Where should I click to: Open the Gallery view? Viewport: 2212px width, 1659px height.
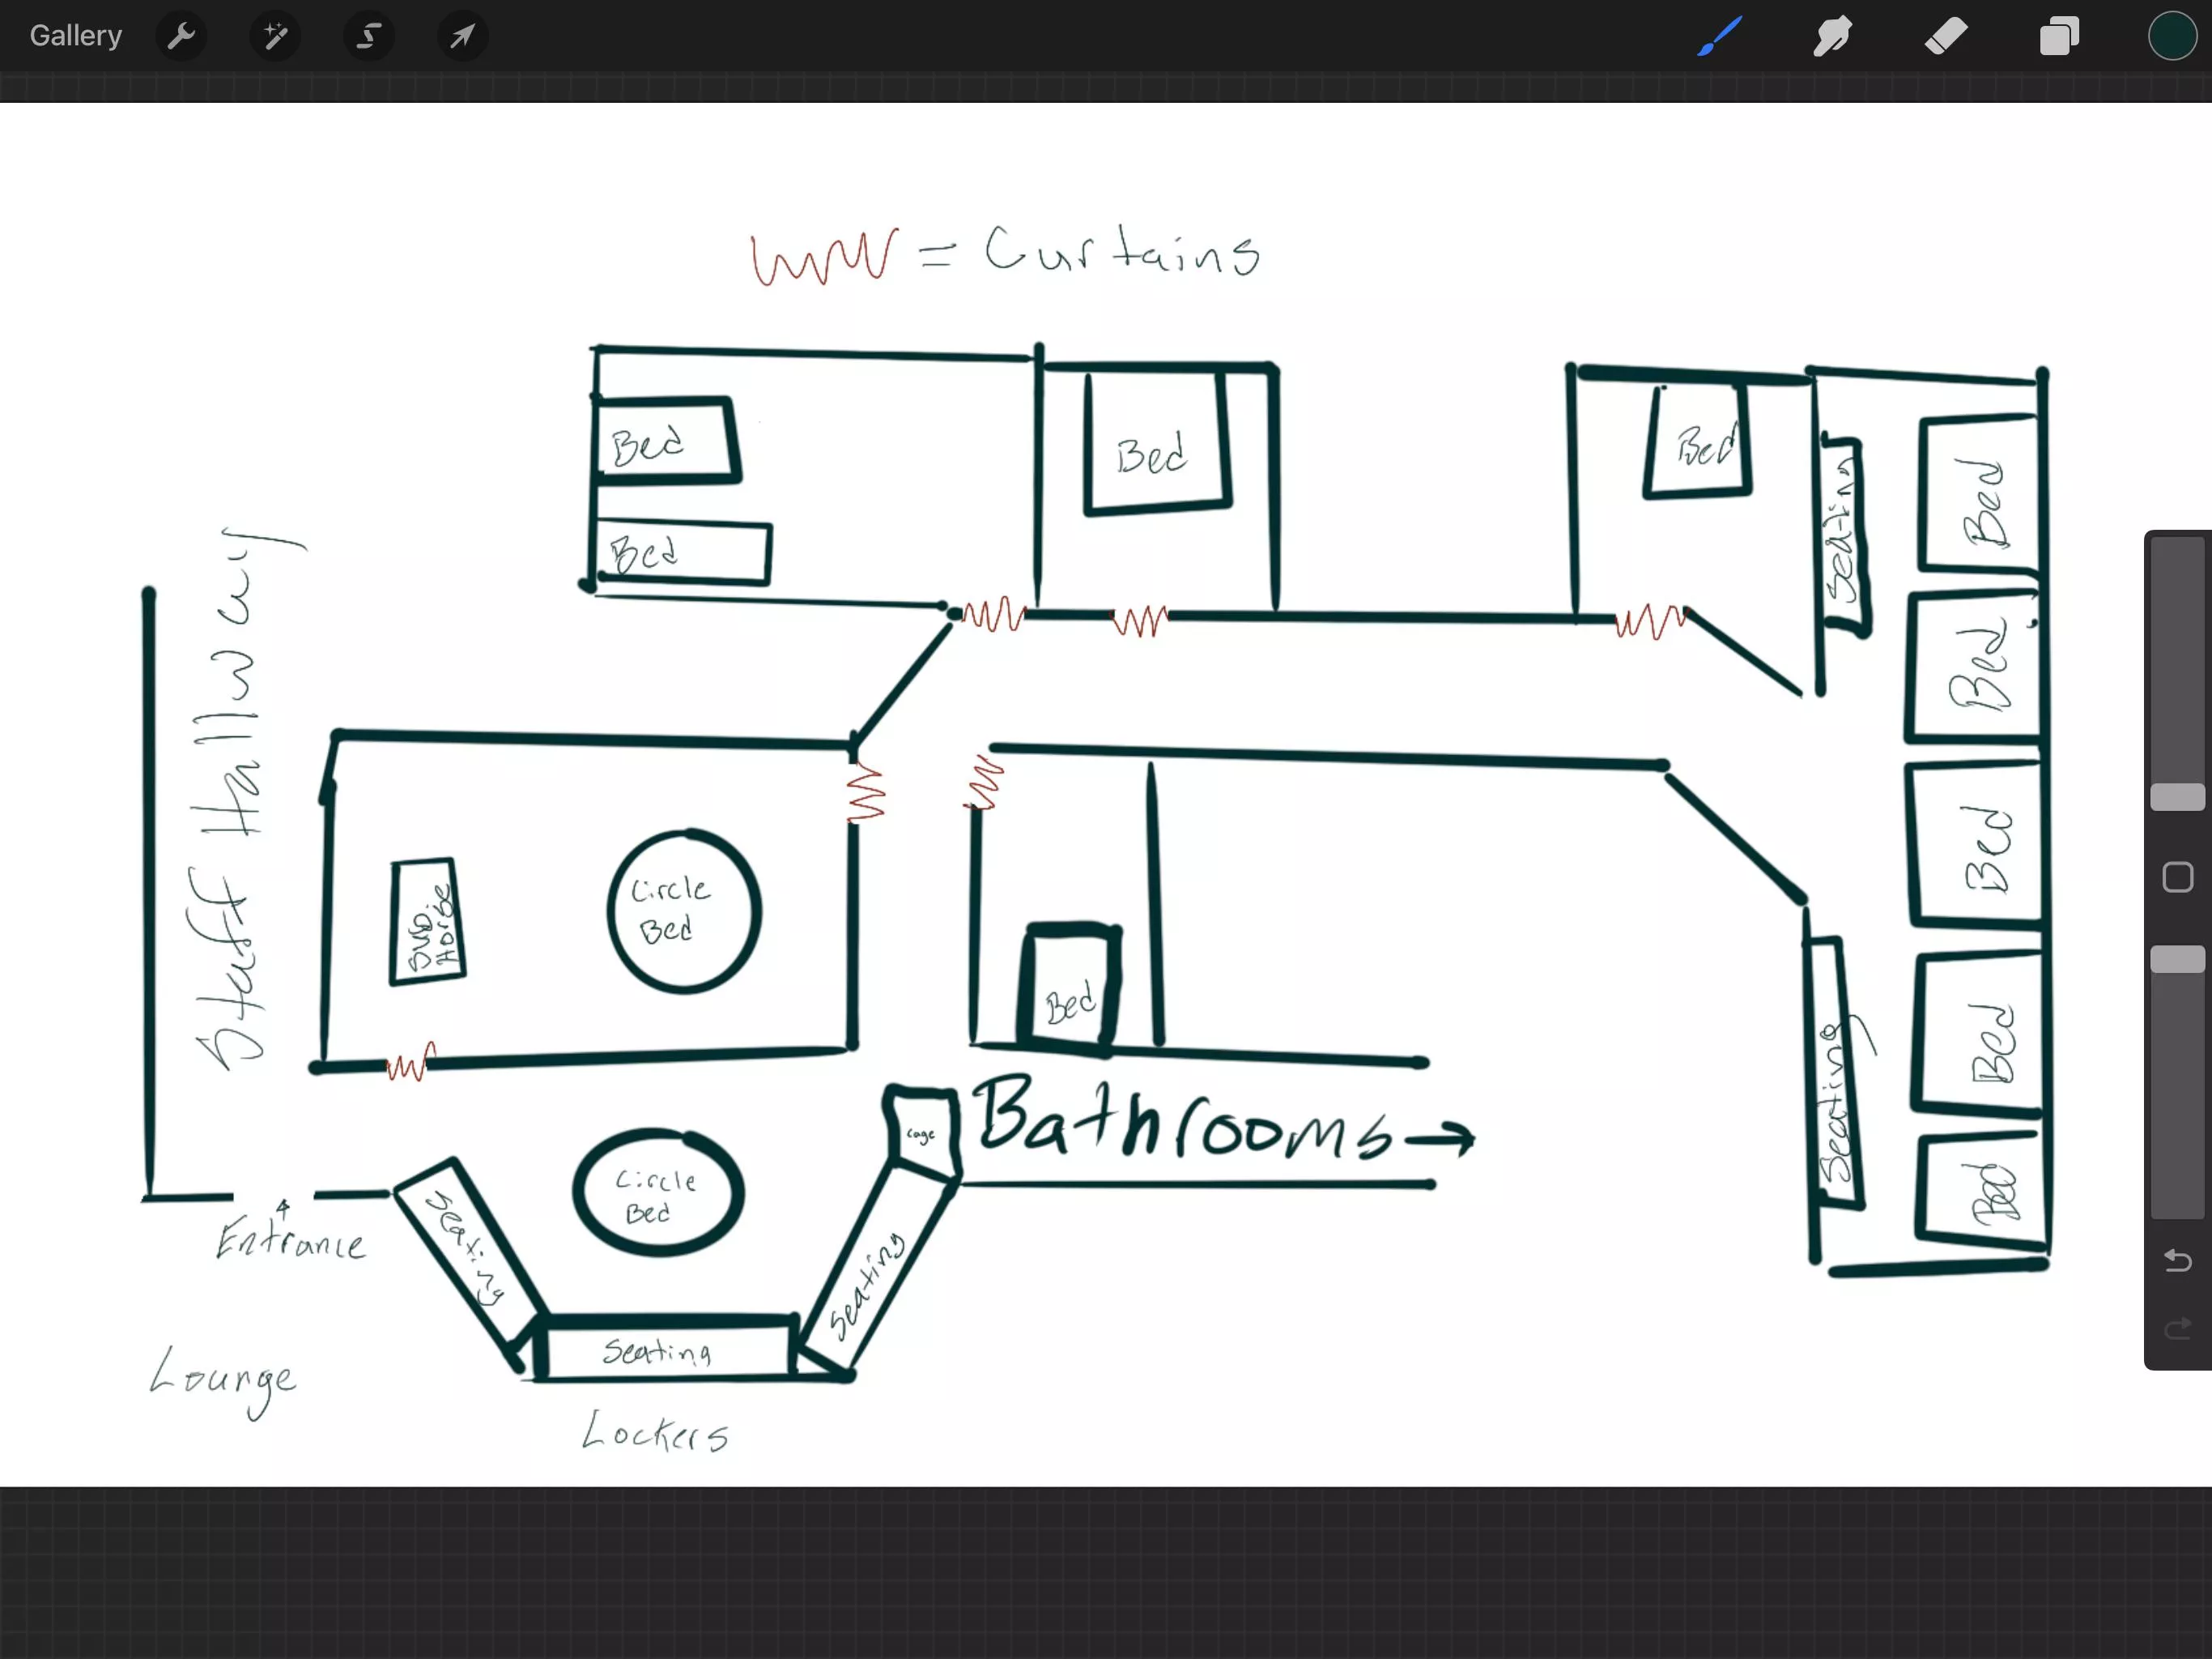75,36
